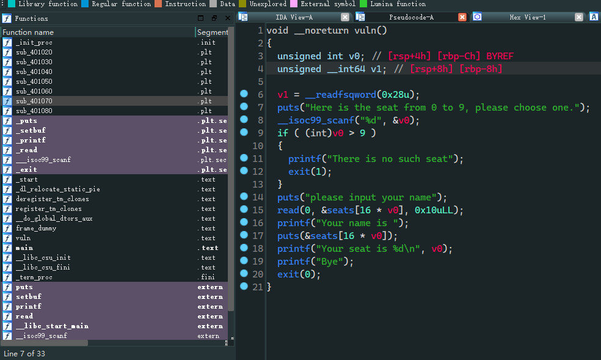The height and width of the screenshot is (360, 601).
Task: Click the function icon beside vuln
Action: click(7, 238)
